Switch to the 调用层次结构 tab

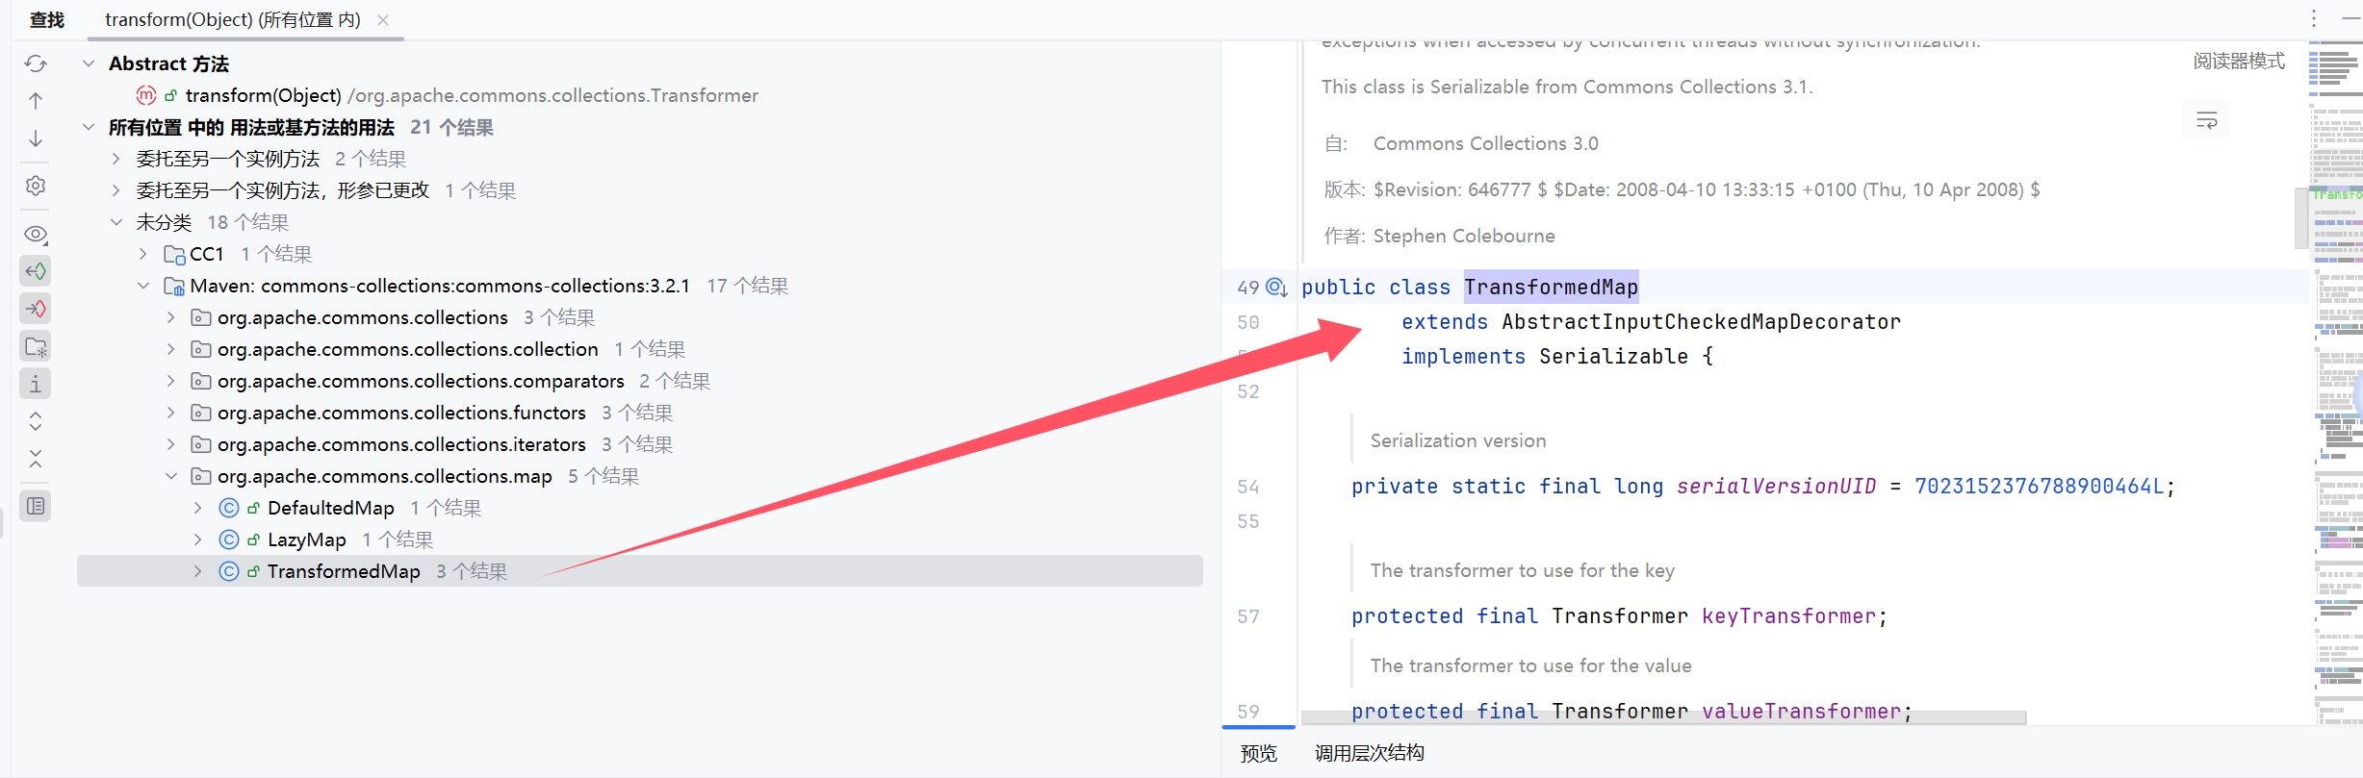[x=1369, y=753]
